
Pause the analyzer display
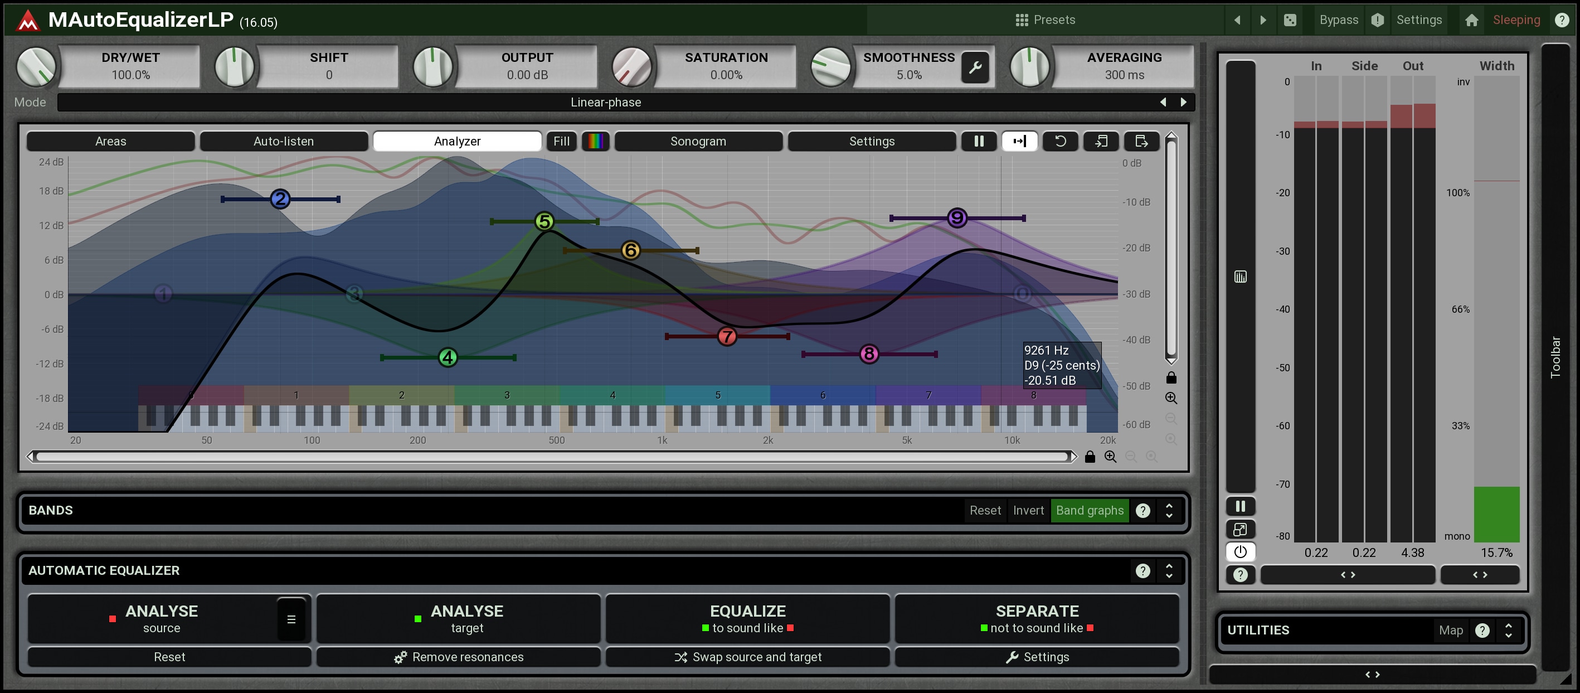pos(979,141)
